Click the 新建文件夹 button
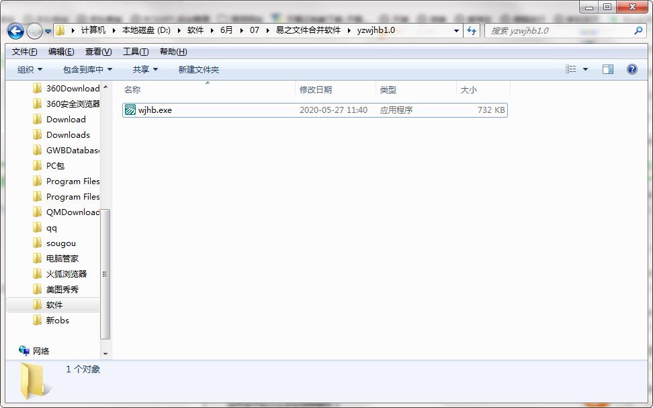 [198, 69]
